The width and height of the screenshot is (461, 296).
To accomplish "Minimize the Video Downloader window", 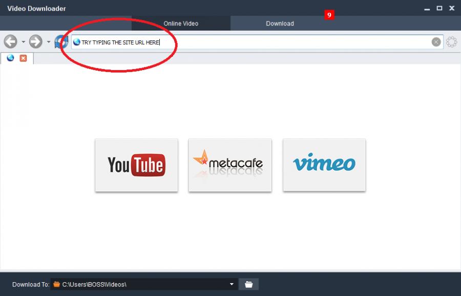I will (427, 9).
